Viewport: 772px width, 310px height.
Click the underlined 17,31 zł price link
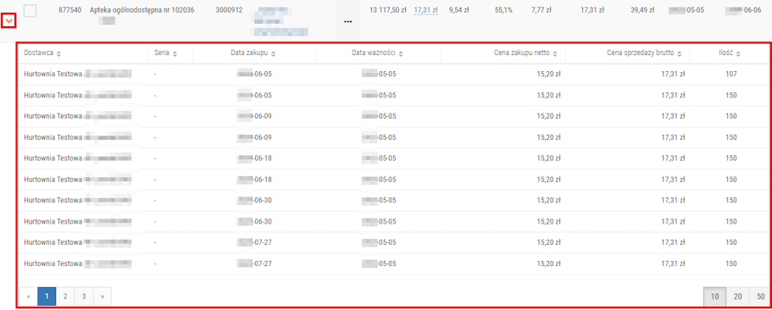[426, 10]
